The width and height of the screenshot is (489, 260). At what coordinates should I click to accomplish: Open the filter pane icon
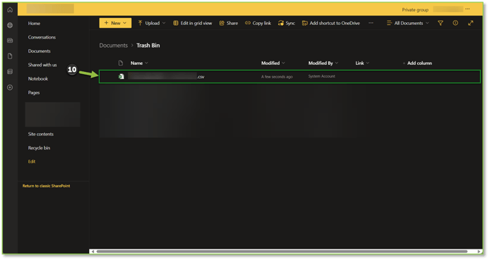pyautogui.click(x=441, y=23)
